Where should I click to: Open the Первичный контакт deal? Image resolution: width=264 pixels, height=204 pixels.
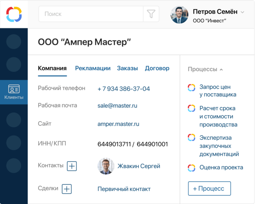tap(124, 189)
